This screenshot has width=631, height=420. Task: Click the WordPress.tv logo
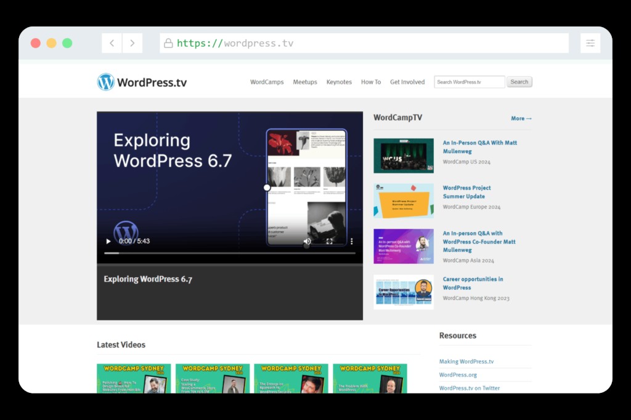point(142,82)
